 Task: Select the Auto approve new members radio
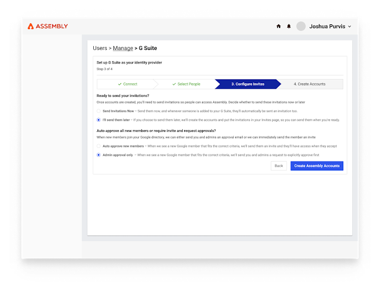pos(99,146)
